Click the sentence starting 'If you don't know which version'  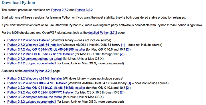point(102,25)
